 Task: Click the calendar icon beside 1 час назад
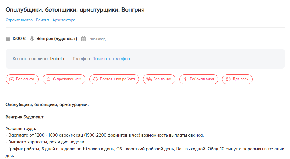click(83, 39)
